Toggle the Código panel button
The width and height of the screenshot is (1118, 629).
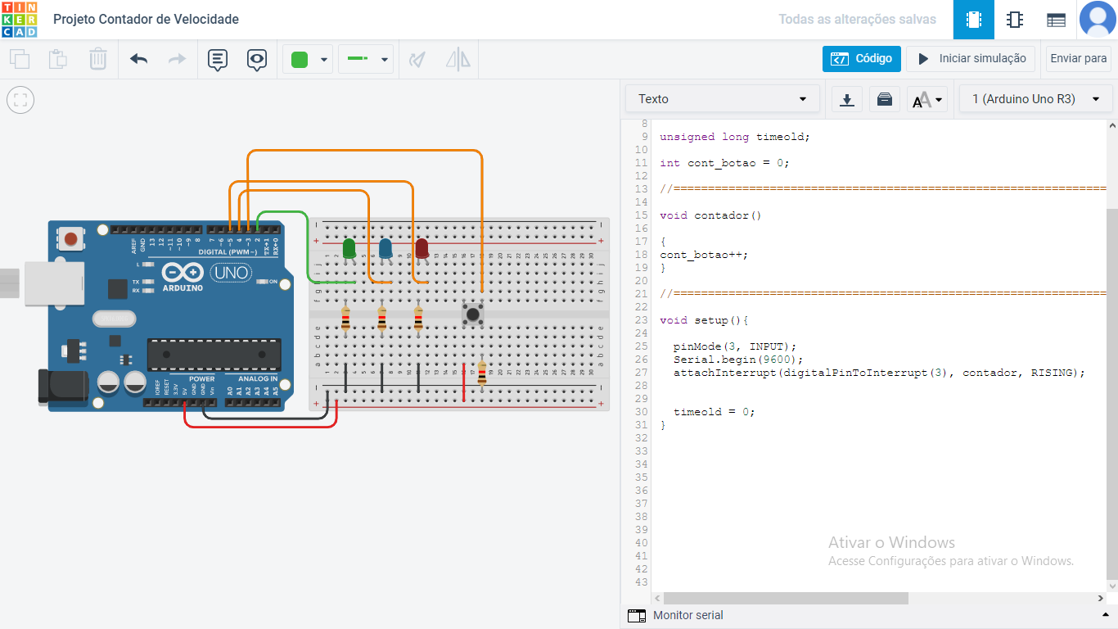point(861,58)
